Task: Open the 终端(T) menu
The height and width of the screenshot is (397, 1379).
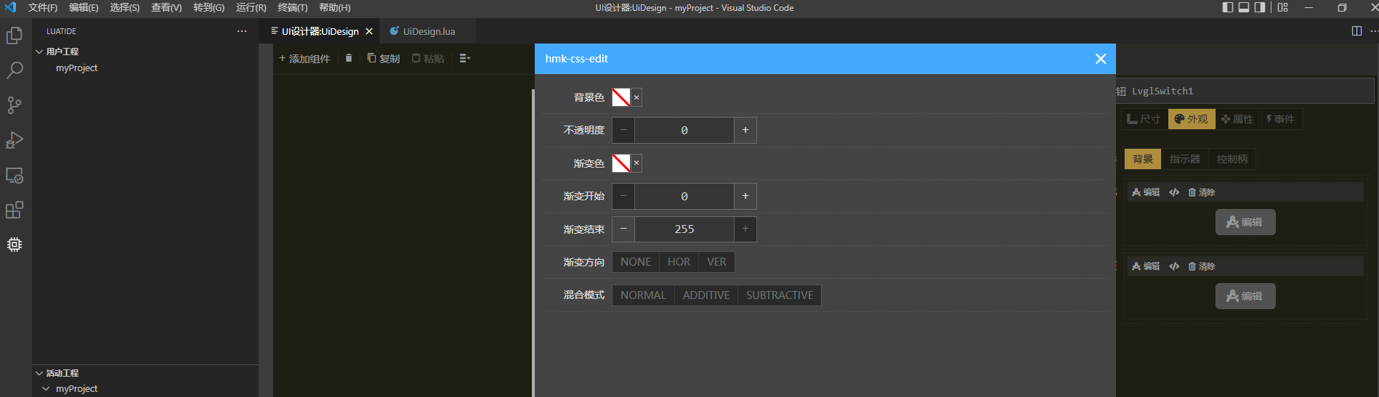Action: coord(293,7)
